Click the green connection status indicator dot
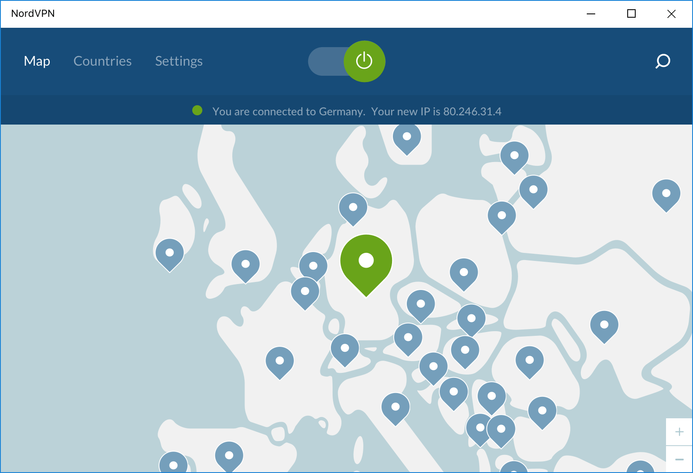The height and width of the screenshot is (473, 693). tap(197, 110)
